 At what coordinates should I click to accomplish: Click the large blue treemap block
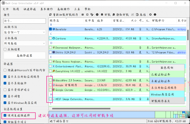[x=102, y=115]
